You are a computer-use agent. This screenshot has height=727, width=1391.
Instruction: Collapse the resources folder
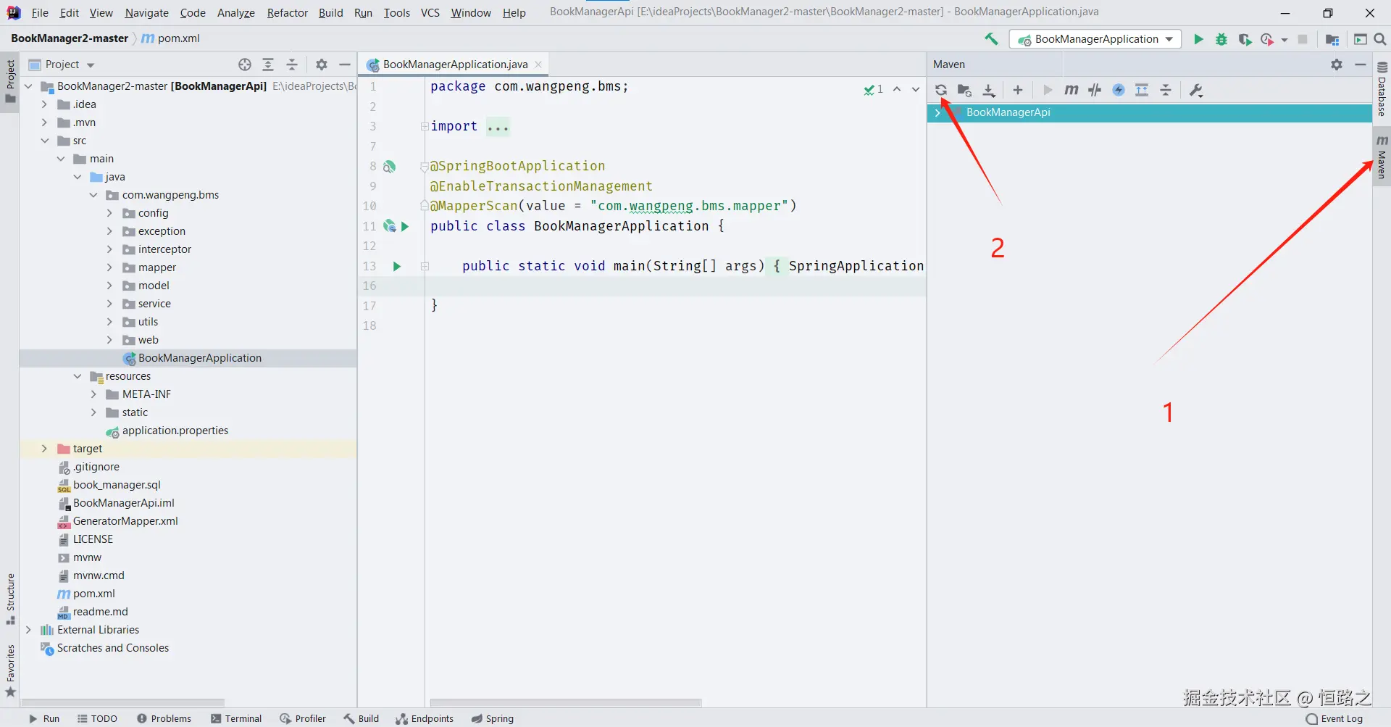(x=78, y=376)
